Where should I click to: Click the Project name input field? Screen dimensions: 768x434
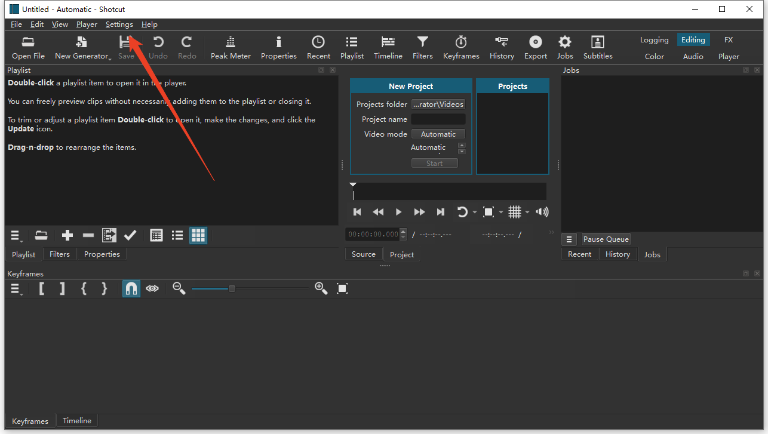point(438,119)
